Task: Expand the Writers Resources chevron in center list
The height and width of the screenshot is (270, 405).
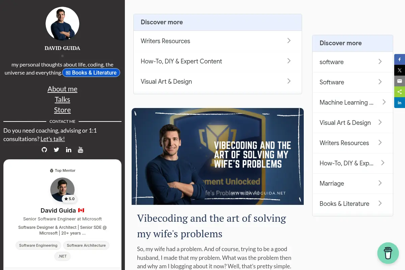Action: click(289, 40)
